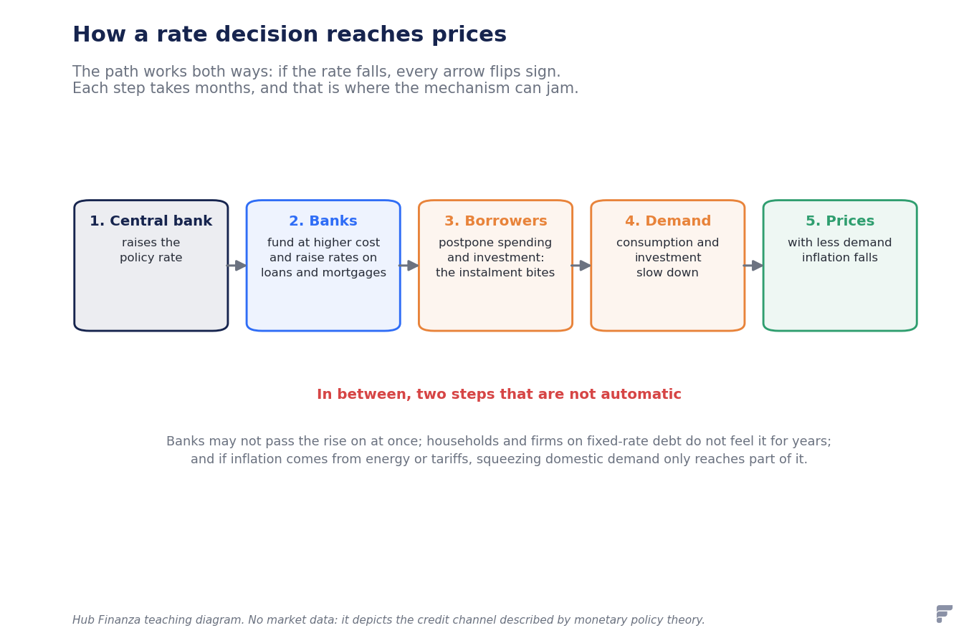Click the paragraph about fixed-rate debt
The image size is (969, 633).
coord(499,450)
